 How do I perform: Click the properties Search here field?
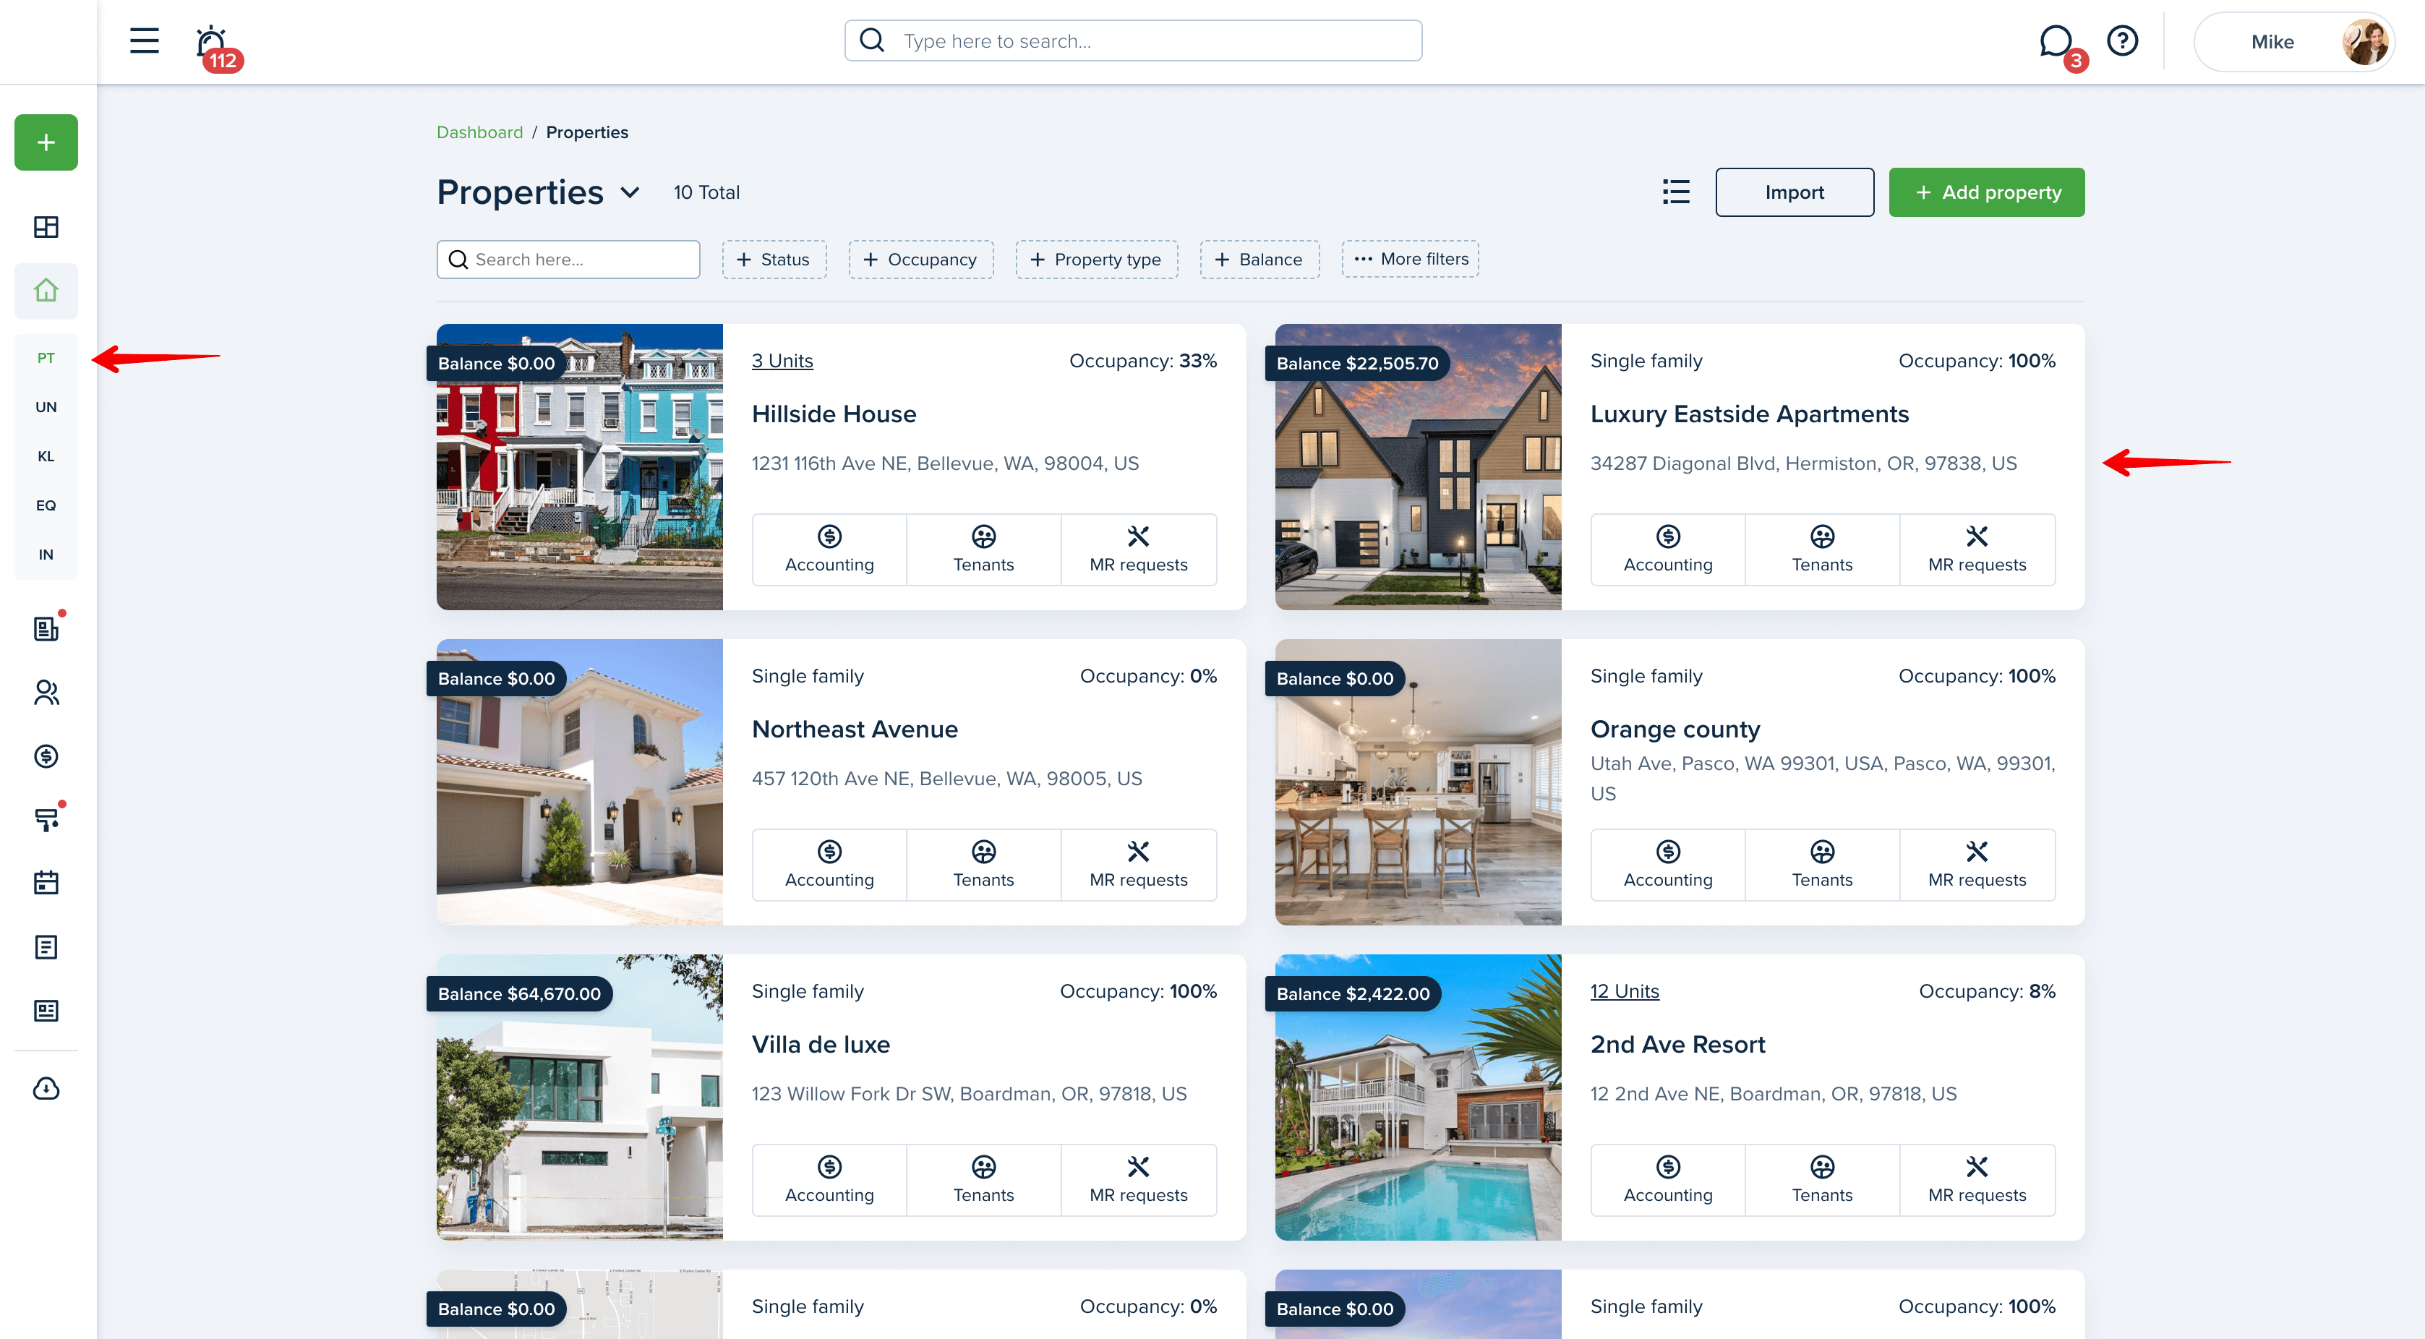pos(568,259)
